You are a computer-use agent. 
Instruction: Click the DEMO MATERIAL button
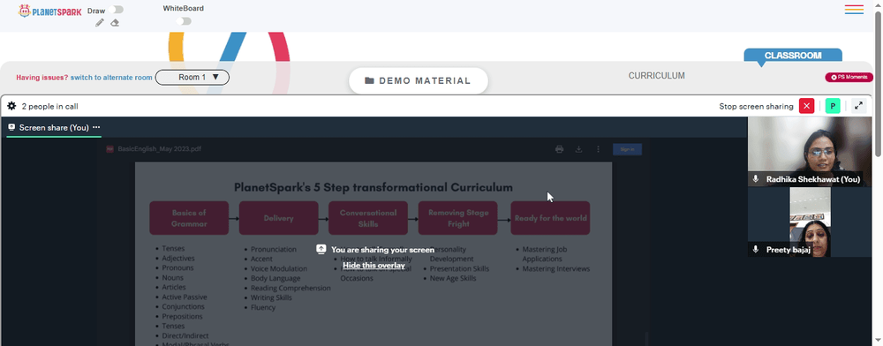pyautogui.click(x=419, y=80)
